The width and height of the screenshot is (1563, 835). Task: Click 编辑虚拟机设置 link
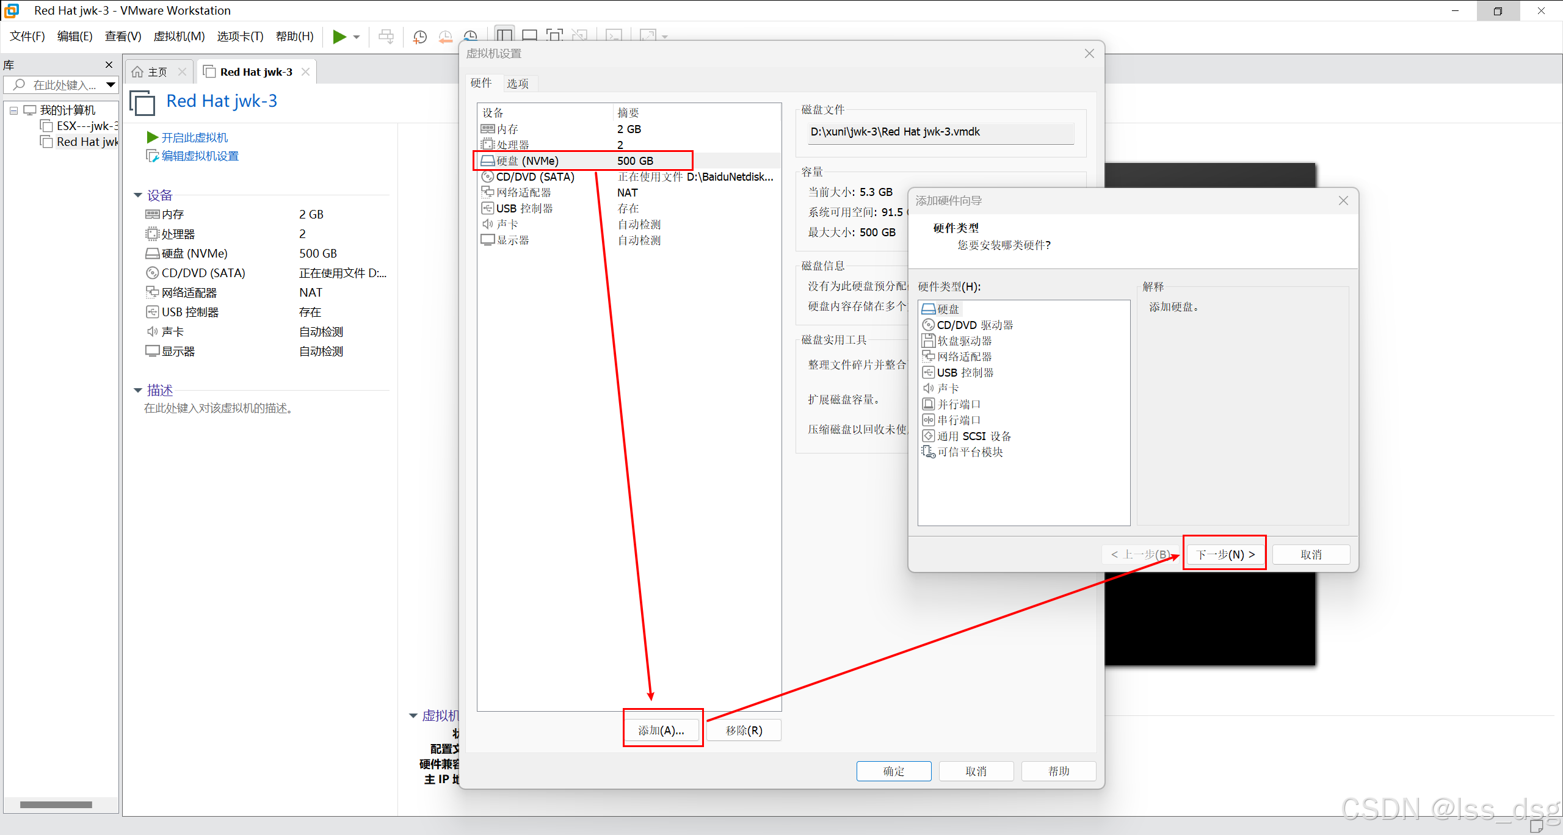[200, 156]
